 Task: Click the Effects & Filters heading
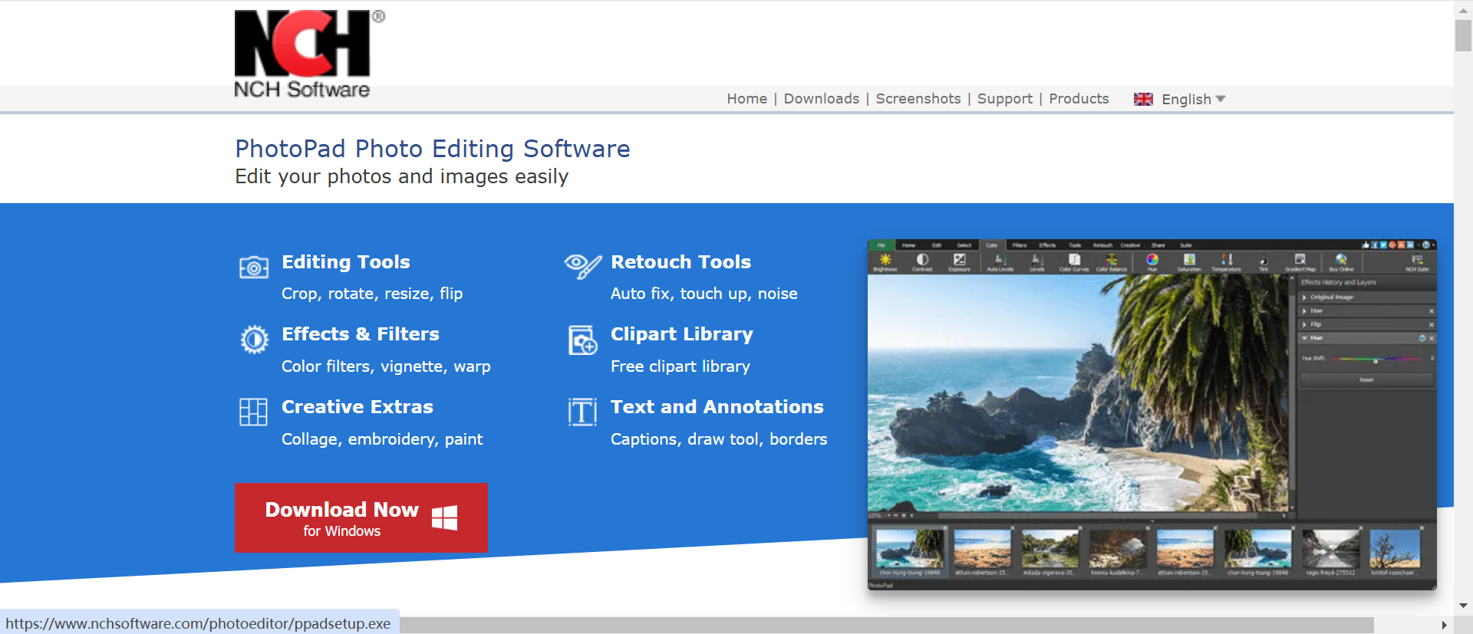click(361, 334)
